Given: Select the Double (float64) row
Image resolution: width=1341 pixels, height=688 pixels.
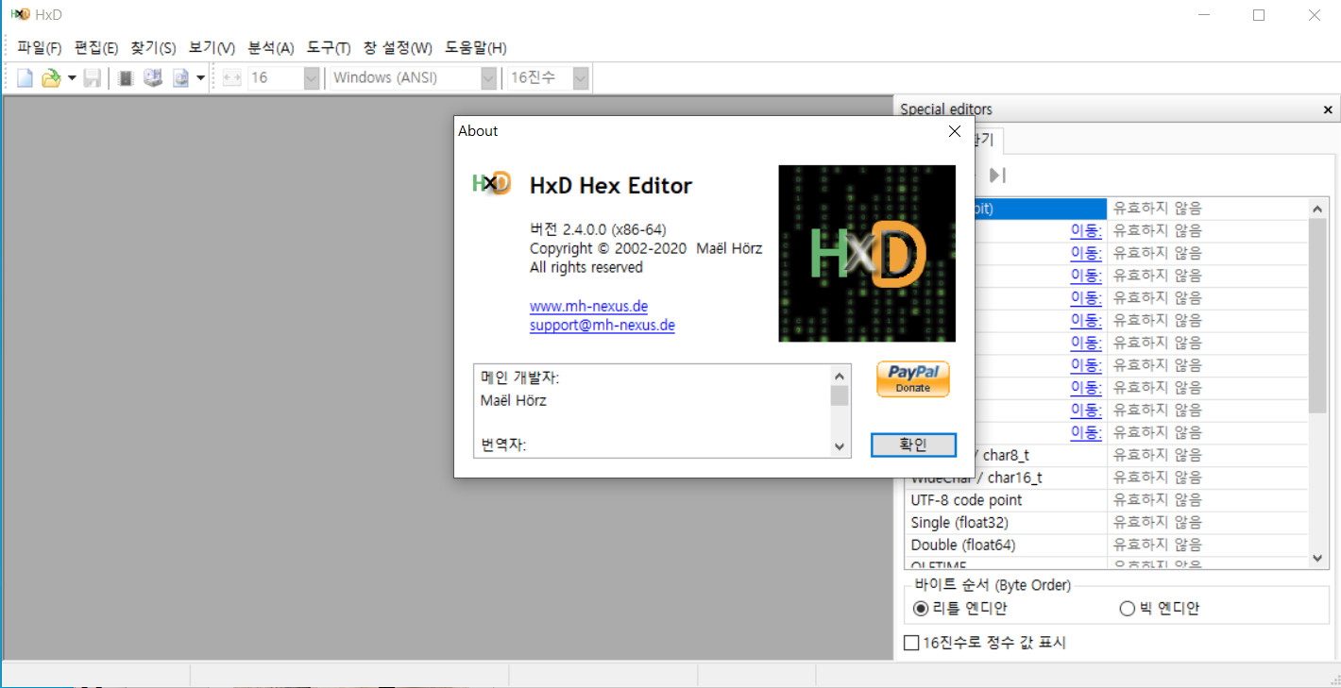Looking at the screenshot, I should pos(1006,545).
